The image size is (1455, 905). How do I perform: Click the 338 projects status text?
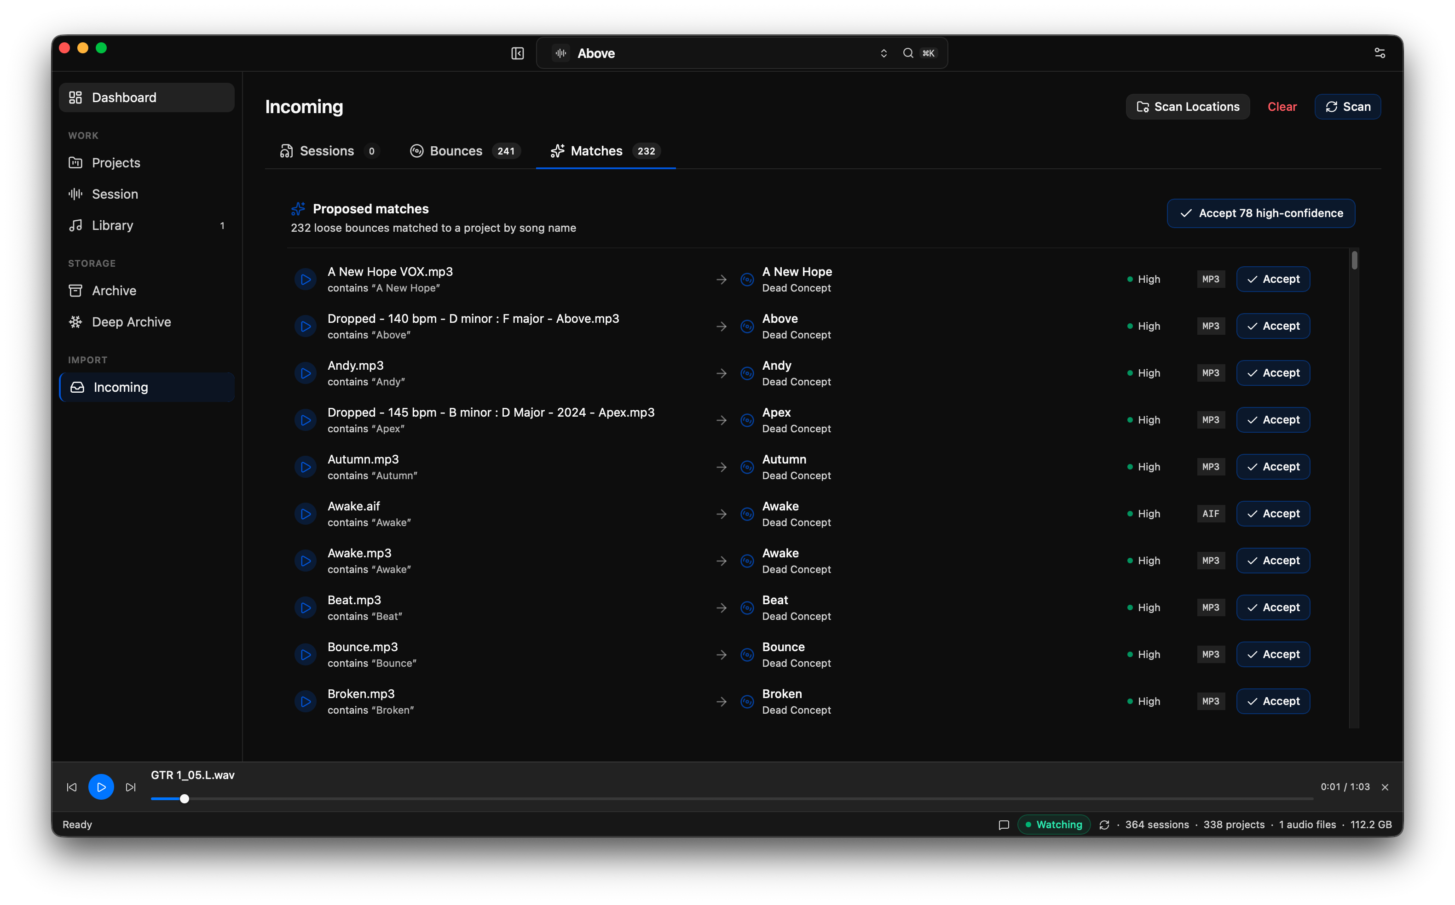point(1234,825)
